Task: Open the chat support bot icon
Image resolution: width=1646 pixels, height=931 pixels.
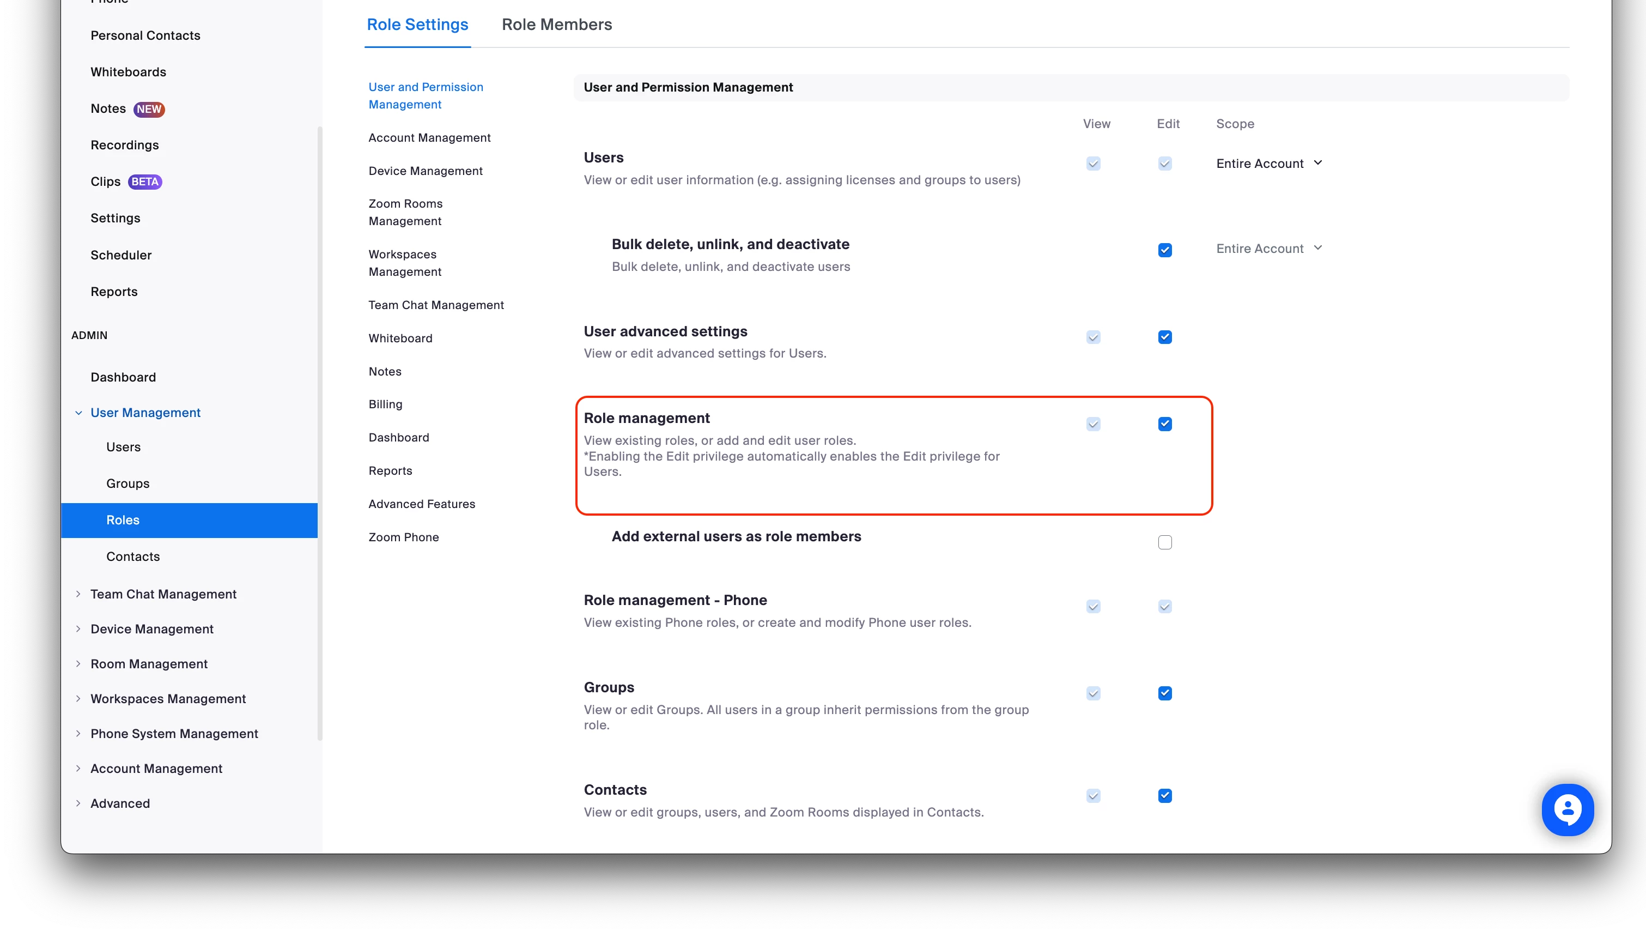Action: 1567,809
